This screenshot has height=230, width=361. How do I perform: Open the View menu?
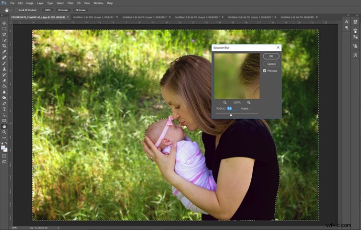87,3
